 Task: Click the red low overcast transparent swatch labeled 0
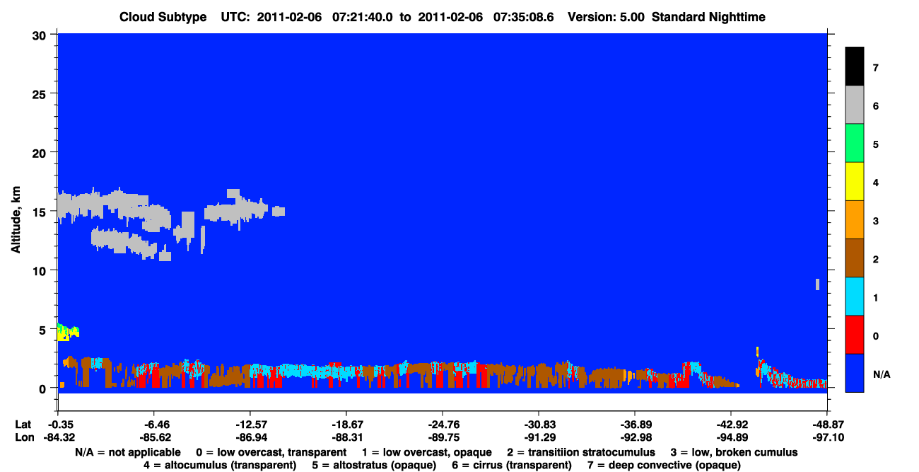(x=854, y=334)
